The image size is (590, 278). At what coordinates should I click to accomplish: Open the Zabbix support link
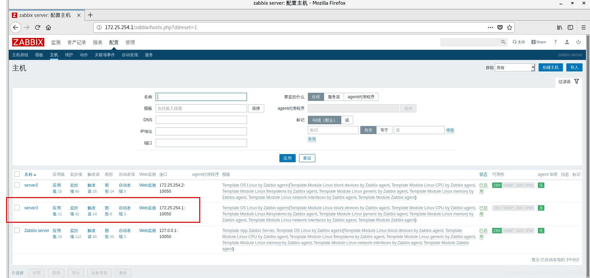point(519,42)
